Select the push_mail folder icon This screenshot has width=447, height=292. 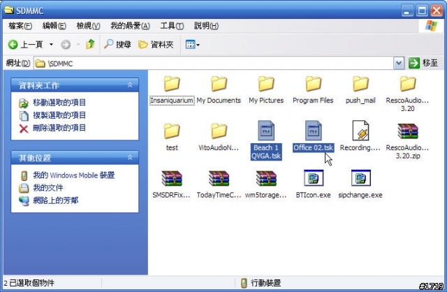360,84
